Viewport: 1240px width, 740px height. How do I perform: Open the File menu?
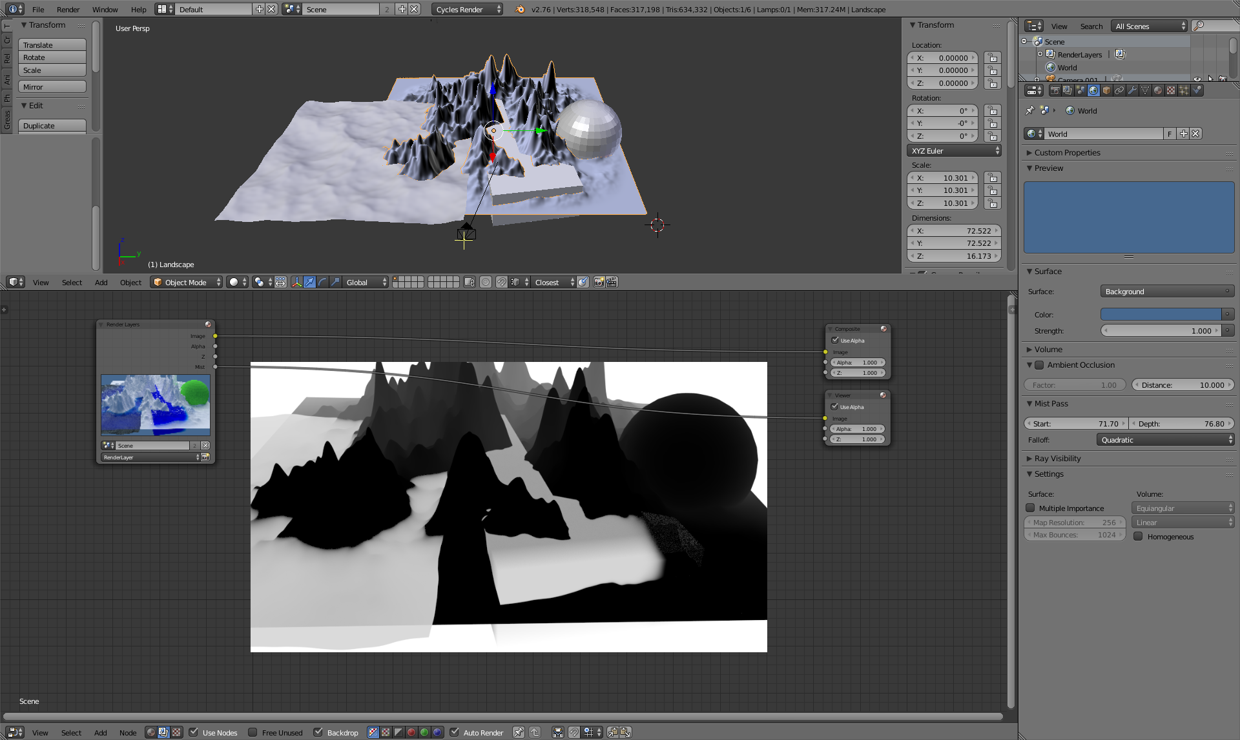pyautogui.click(x=38, y=9)
